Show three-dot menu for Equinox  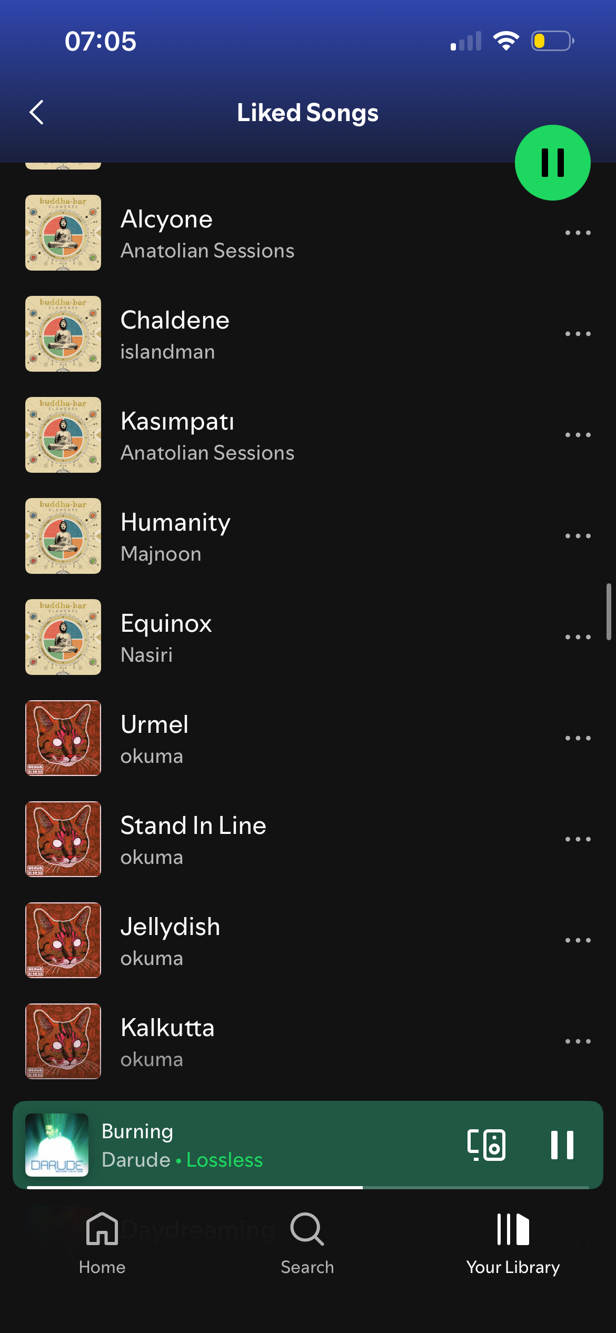coord(578,637)
